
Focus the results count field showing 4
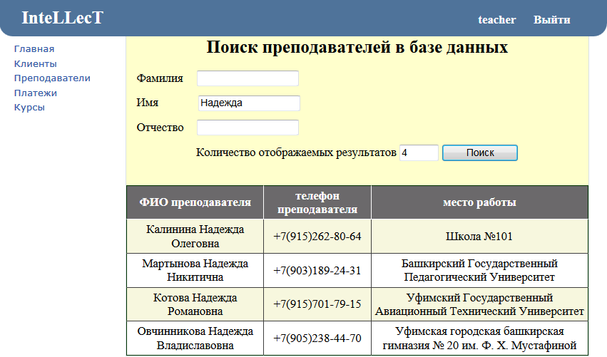419,152
